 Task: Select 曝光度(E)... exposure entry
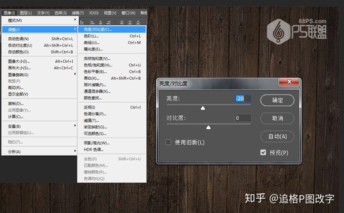tap(112, 49)
